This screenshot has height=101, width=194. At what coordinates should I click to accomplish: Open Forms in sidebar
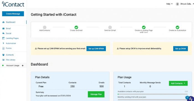[x=9, y=48]
